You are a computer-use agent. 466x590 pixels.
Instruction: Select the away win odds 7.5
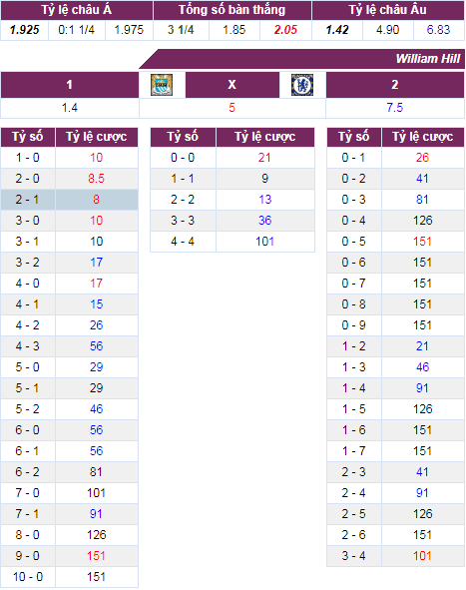click(x=395, y=108)
